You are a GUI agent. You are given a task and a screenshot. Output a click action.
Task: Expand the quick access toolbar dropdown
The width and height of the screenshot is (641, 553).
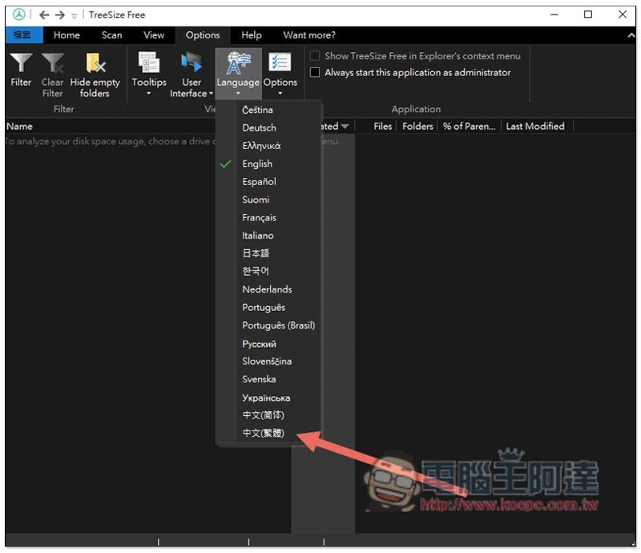coord(75,15)
